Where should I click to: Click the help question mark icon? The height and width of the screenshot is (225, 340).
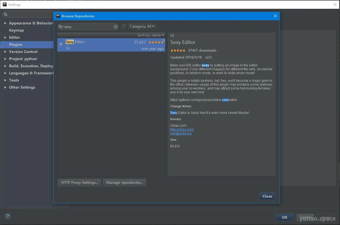click(7, 216)
